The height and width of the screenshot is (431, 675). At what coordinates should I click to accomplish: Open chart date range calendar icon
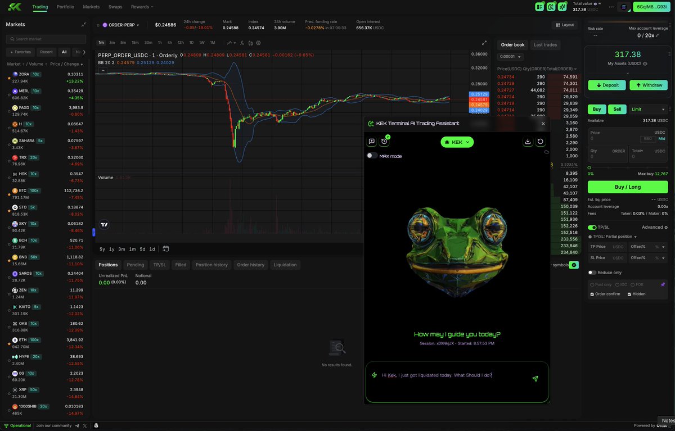tap(166, 249)
